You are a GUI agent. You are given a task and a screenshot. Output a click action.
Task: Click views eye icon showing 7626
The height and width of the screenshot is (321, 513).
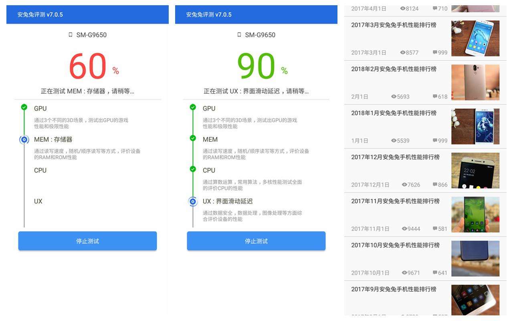pos(404,185)
